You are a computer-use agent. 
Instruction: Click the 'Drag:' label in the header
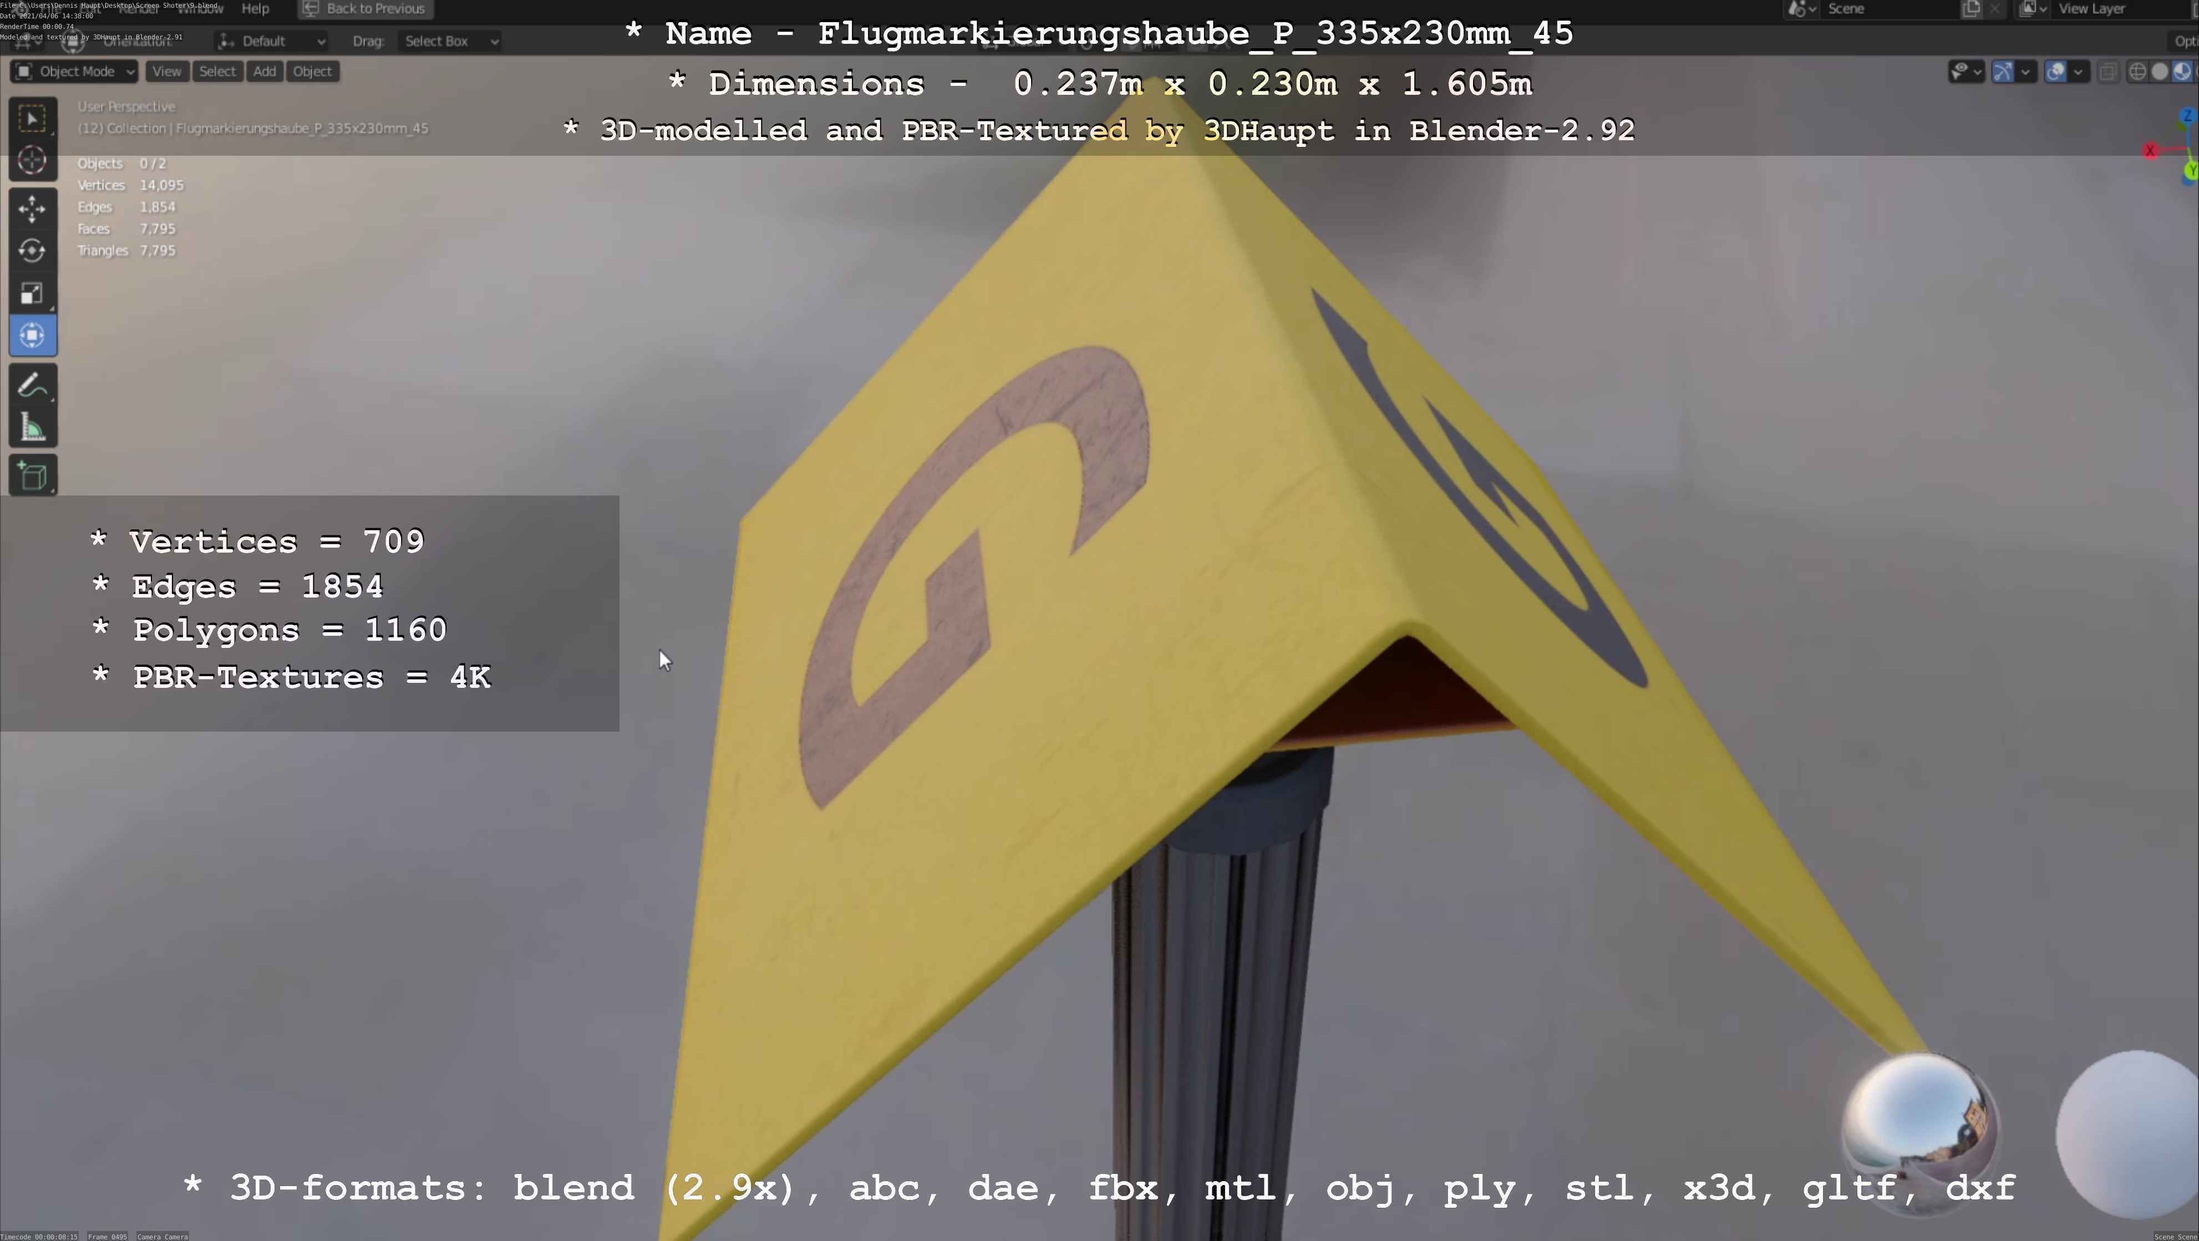[369, 41]
